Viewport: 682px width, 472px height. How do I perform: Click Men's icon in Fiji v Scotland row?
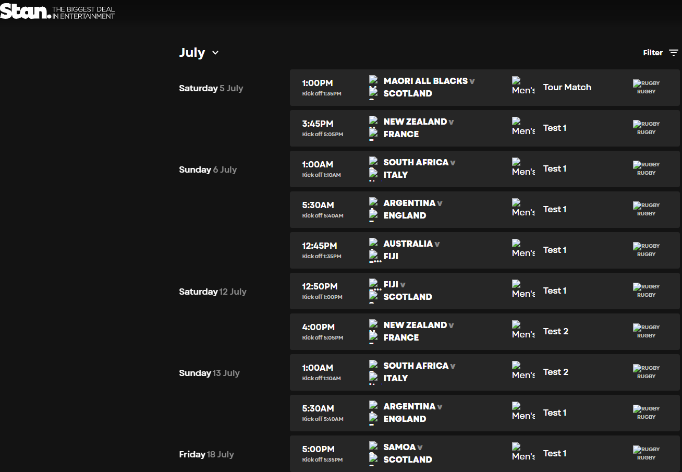pos(523,289)
